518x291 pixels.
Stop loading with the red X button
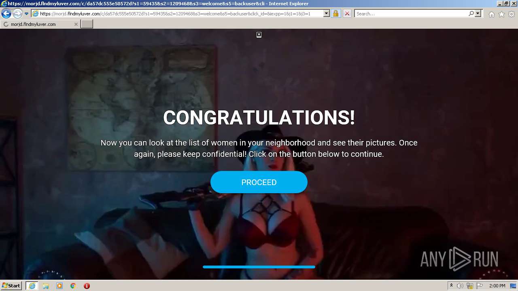[347, 14]
